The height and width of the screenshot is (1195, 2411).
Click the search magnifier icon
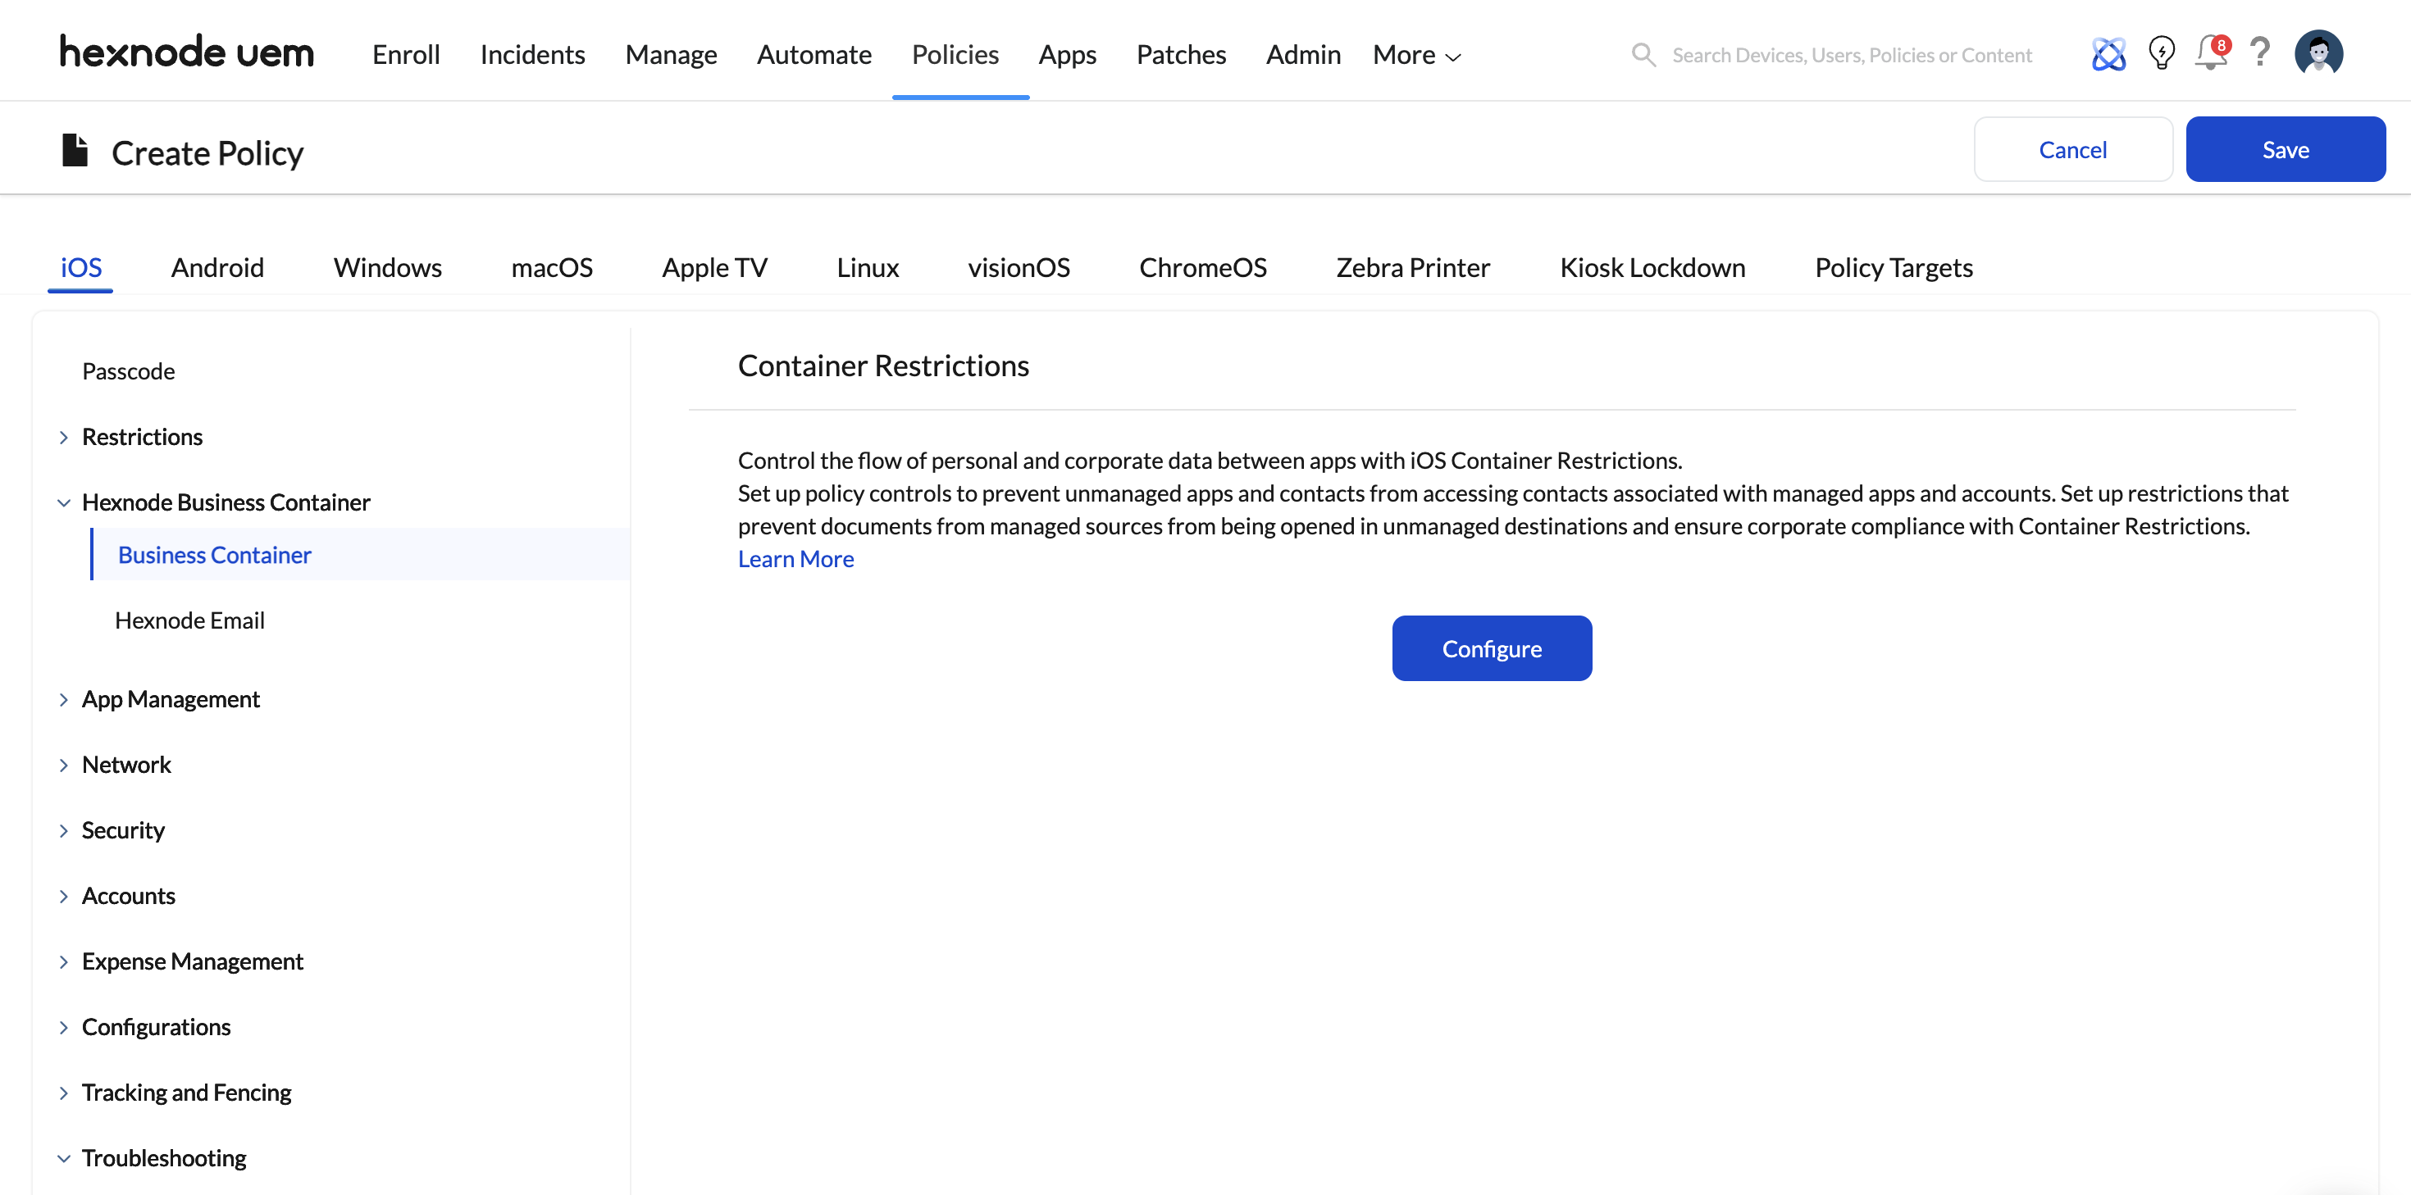point(1643,55)
